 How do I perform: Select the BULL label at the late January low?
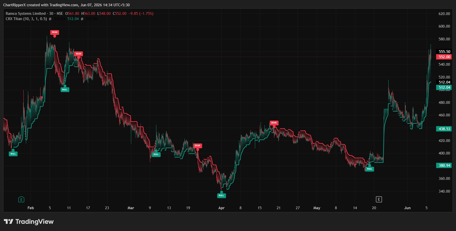click(13, 154)
